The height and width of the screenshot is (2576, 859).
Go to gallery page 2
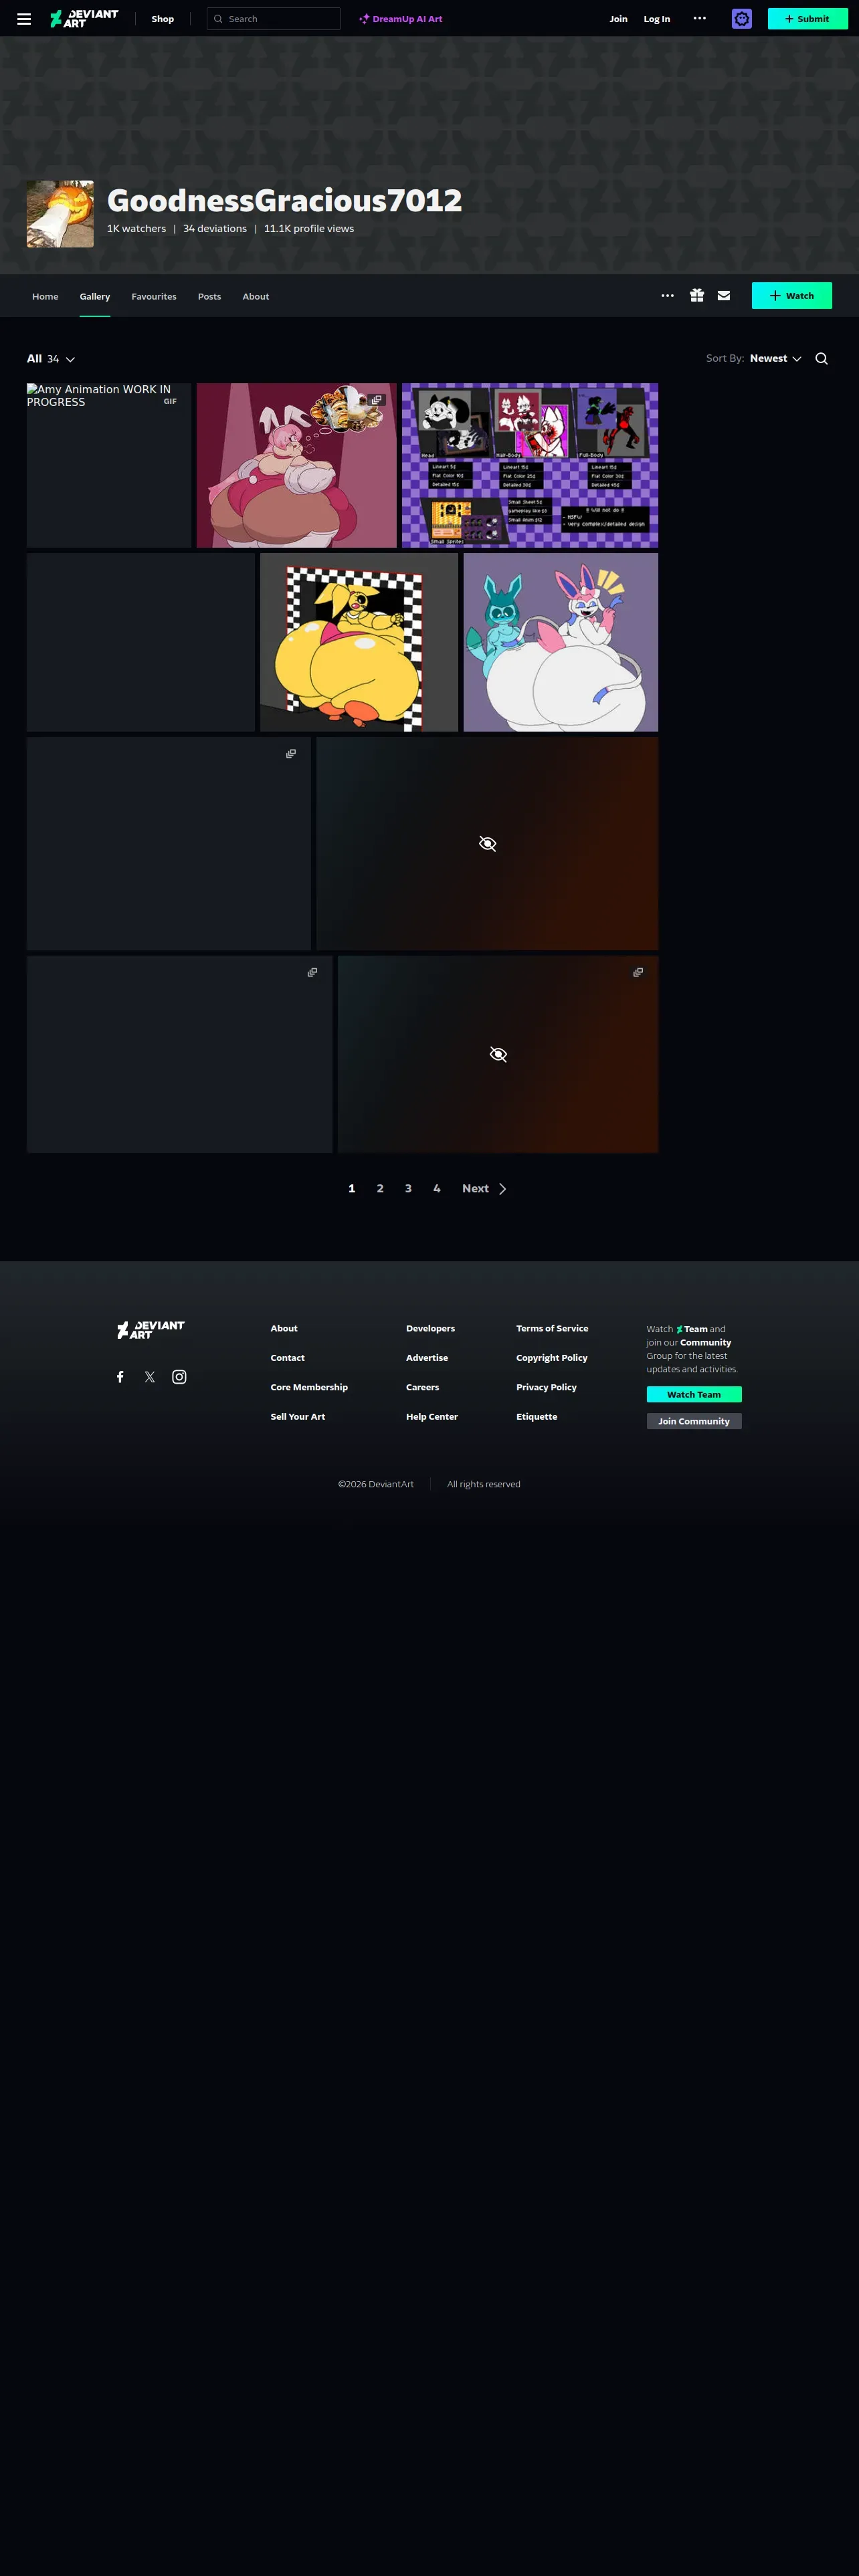tap(380, 1188)
